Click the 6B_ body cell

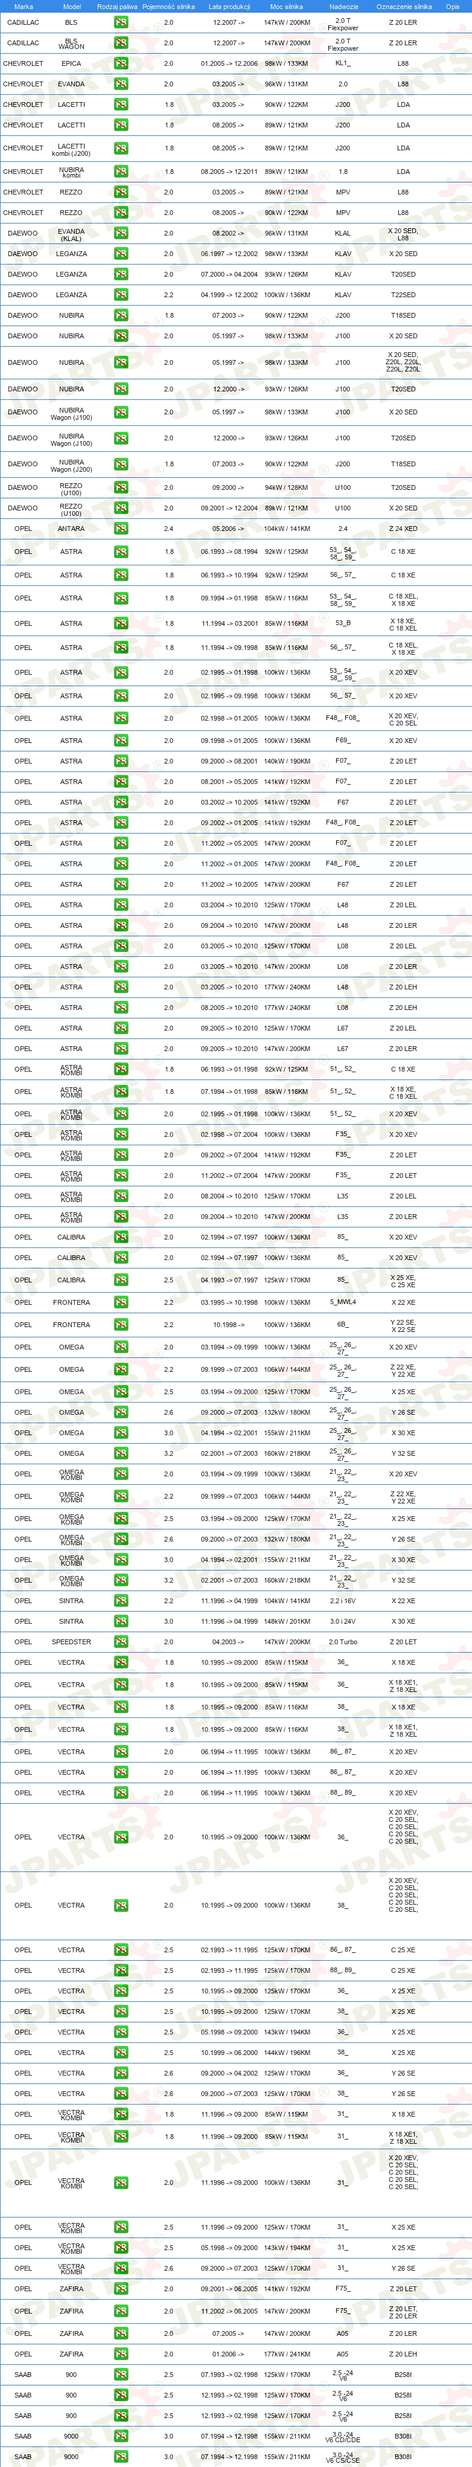click(x=343, y=1325)
